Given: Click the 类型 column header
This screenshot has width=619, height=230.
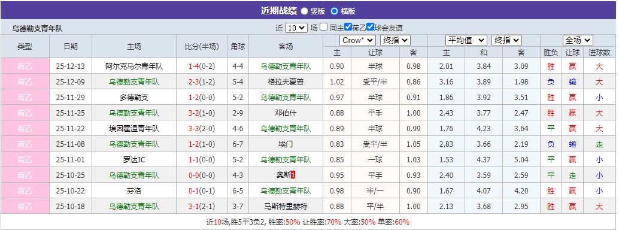Looking at the screenshot, I should [x=25, y=46].
